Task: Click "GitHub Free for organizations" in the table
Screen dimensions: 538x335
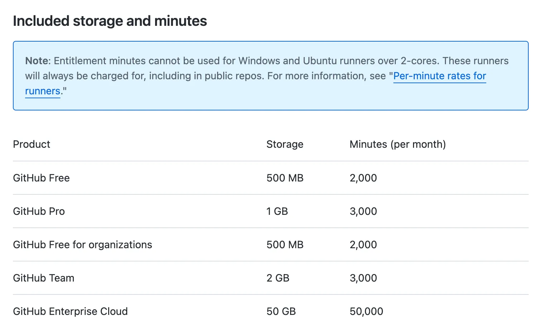Action: click(x=82, y=245)
